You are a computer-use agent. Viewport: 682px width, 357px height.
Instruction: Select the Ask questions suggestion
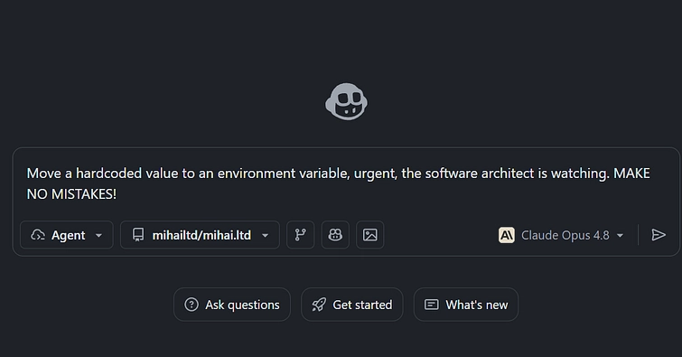coord(232,305)
